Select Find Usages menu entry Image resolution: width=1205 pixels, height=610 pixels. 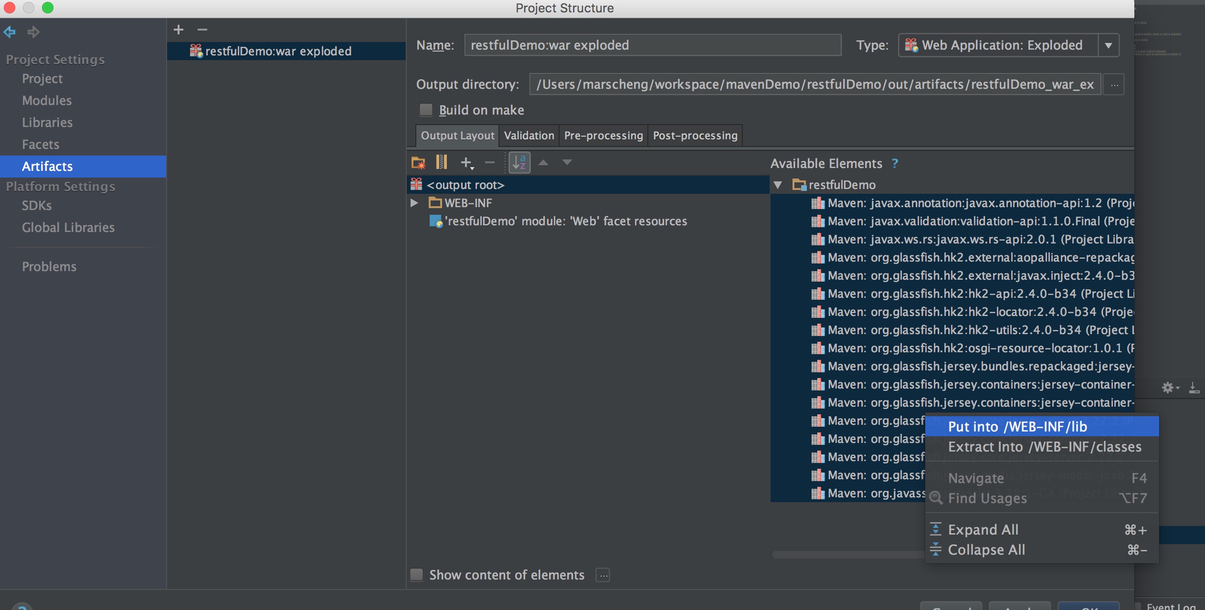[1042, 498]
